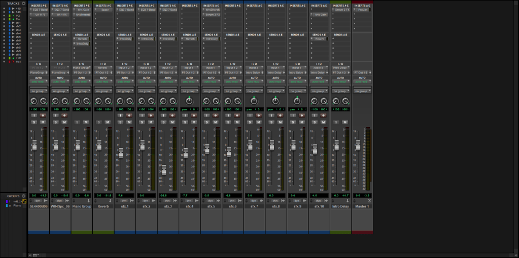This screenshot has width=519, height=258.
Task: Solo the SE4400B06 track
Action: [34, 122]
